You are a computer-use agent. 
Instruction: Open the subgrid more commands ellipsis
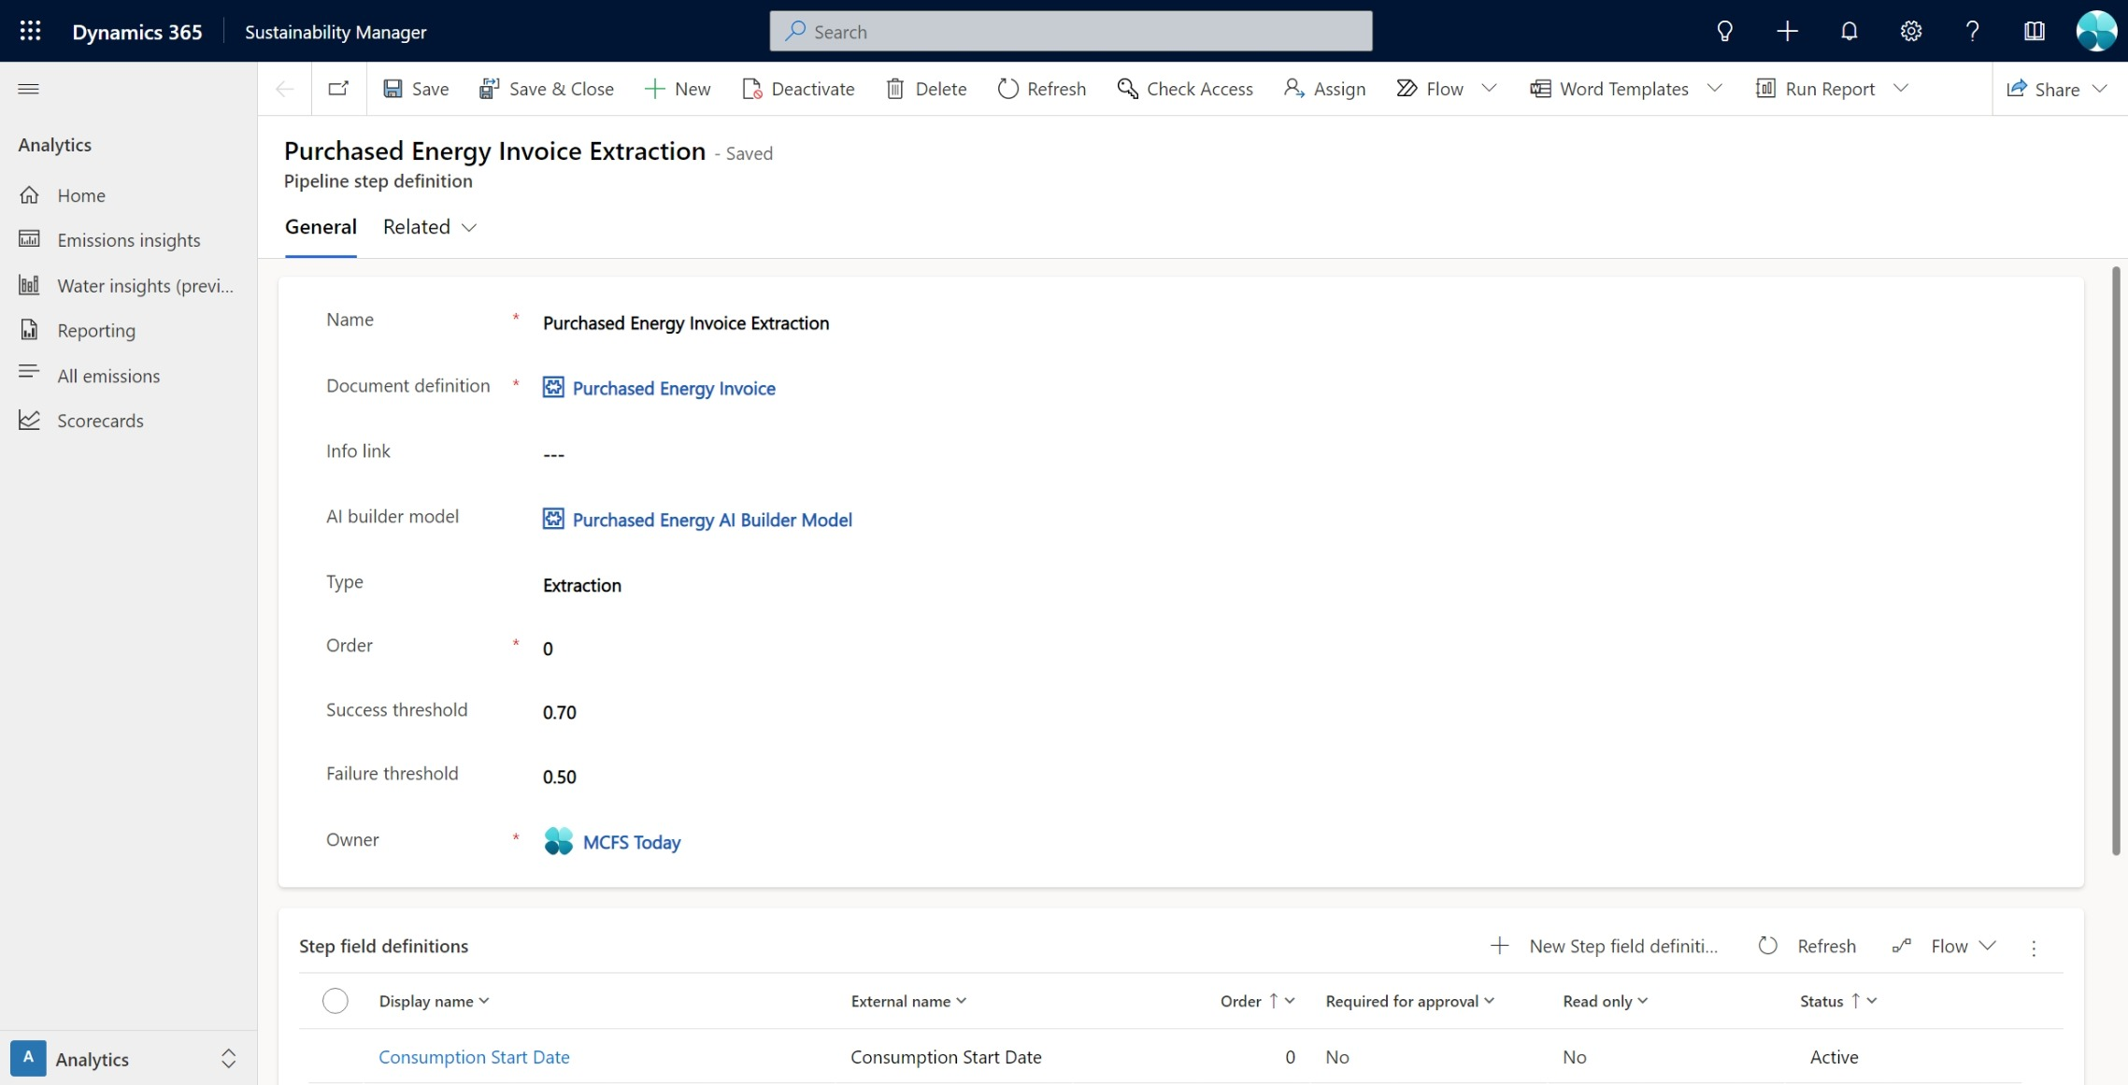tap(2034, 947)
